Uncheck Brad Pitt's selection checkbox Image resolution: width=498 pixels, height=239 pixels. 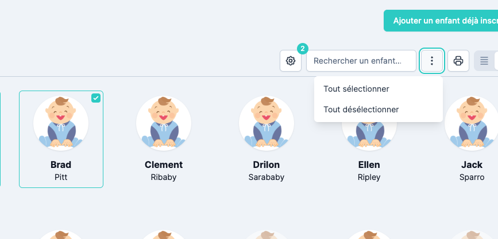pyautogui.click(x=96, y=98)
